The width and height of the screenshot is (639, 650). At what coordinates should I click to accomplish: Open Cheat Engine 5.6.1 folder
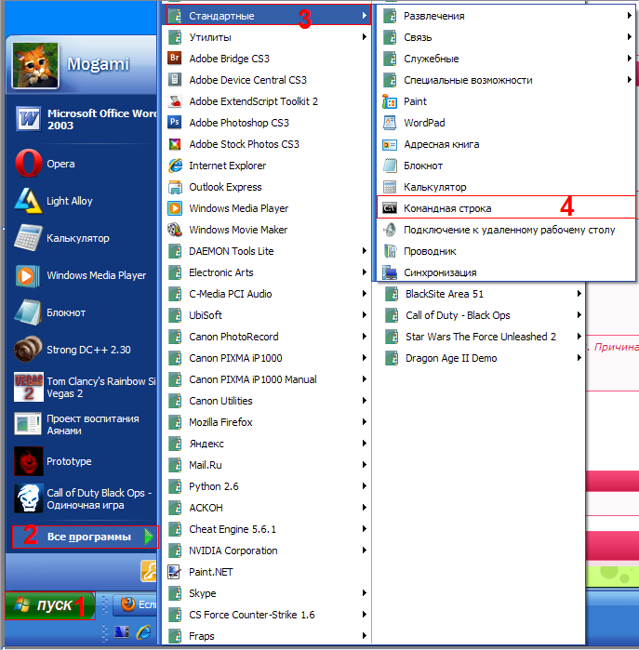coord(268,529)
